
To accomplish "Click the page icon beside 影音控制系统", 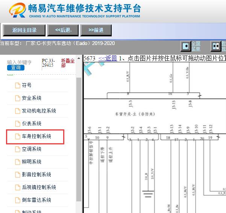I will click(18, 175).
